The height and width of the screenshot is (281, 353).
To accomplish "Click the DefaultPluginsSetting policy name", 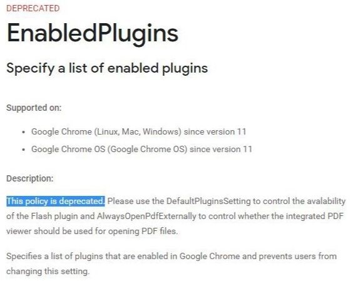I will click(208, 201).
